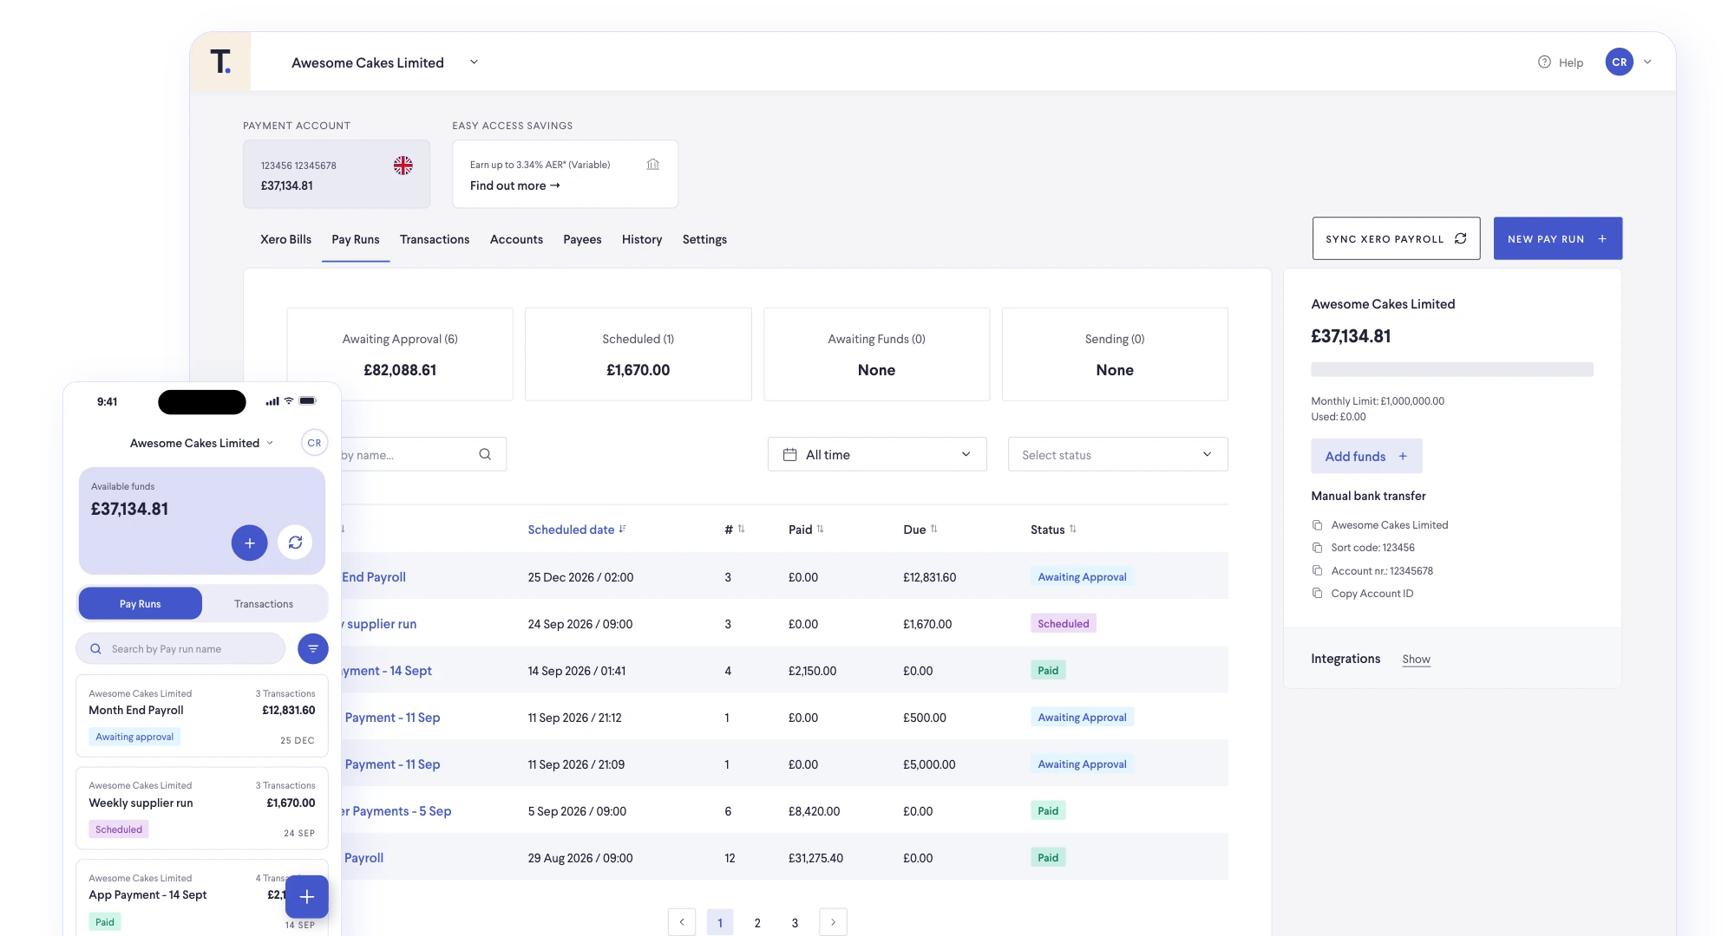Viewport: 1735px width, 936px height.
Task: Open the Payment - 11 Sep run at 21:12
Action: pyautogui.click(x=392, y=718)
